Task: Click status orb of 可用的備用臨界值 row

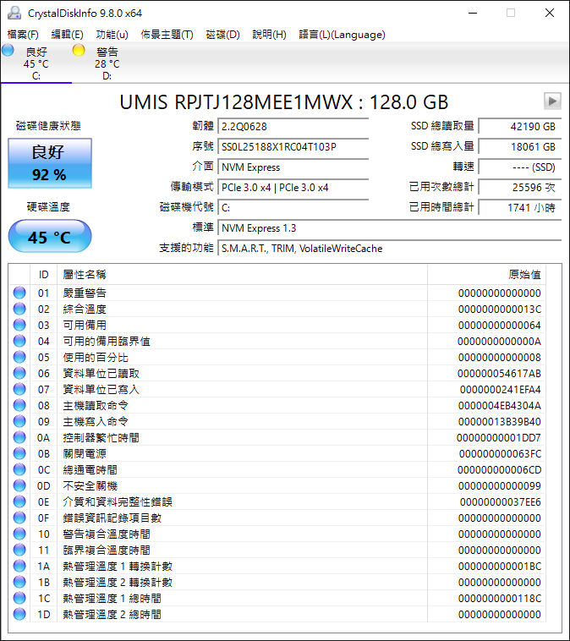Action: pyautogui.click(x=19, y=341)
